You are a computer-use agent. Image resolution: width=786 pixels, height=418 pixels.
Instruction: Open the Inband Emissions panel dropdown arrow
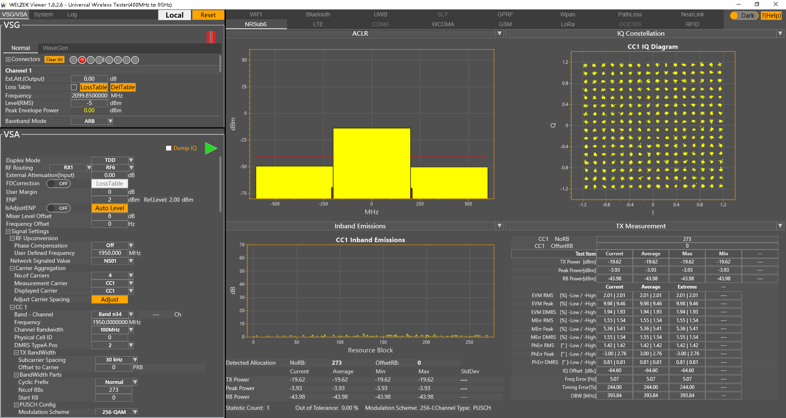pos(499,226)
